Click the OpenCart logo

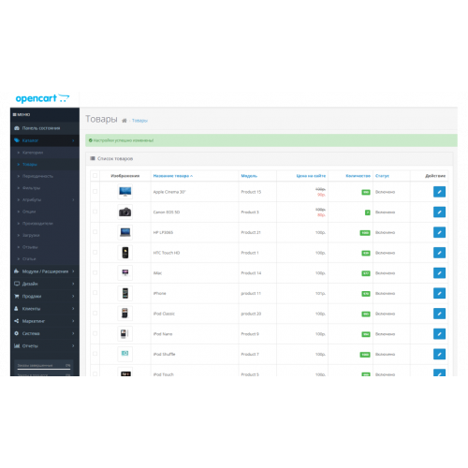click(x=42, y=98)
